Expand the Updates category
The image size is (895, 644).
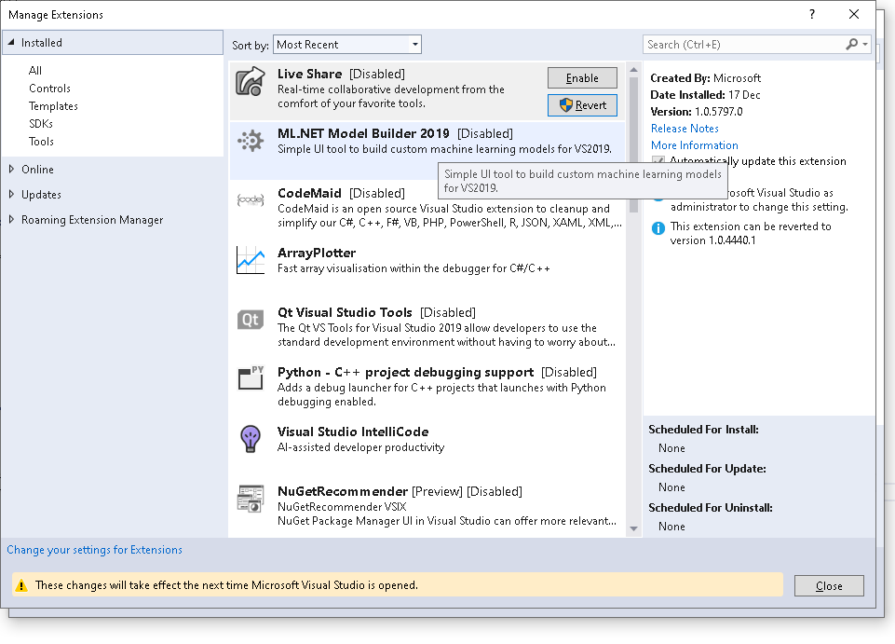[x=11, y=194]
